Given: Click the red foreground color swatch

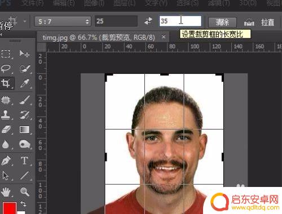Looking at the screenshot, I should coord(10,208).
